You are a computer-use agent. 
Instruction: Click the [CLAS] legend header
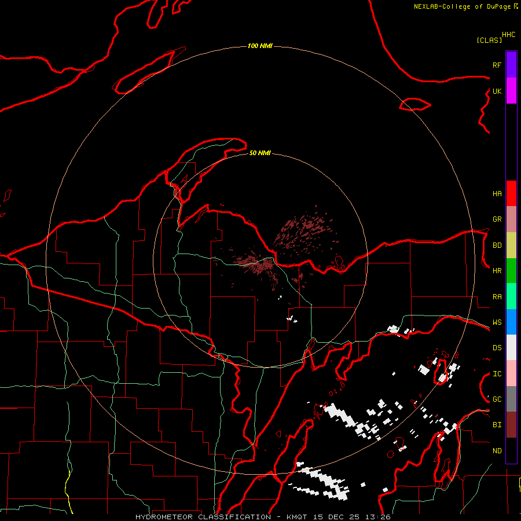(x=489, y=40)
